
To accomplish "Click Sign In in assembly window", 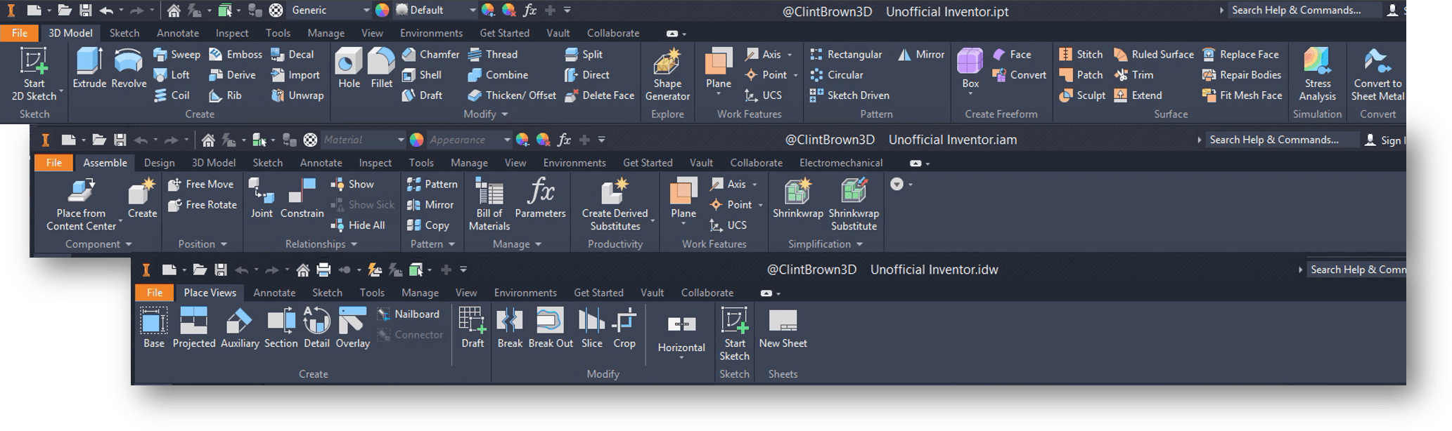I will click(x=1384, y=140).
